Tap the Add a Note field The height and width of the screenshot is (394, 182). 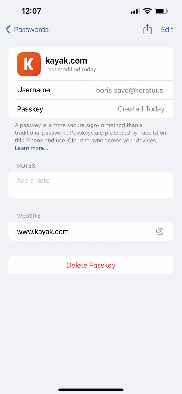click(91, 185)
